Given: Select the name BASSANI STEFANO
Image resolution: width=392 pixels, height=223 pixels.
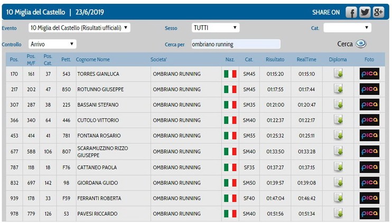Looking at the screenshot, I should (98, 105).
